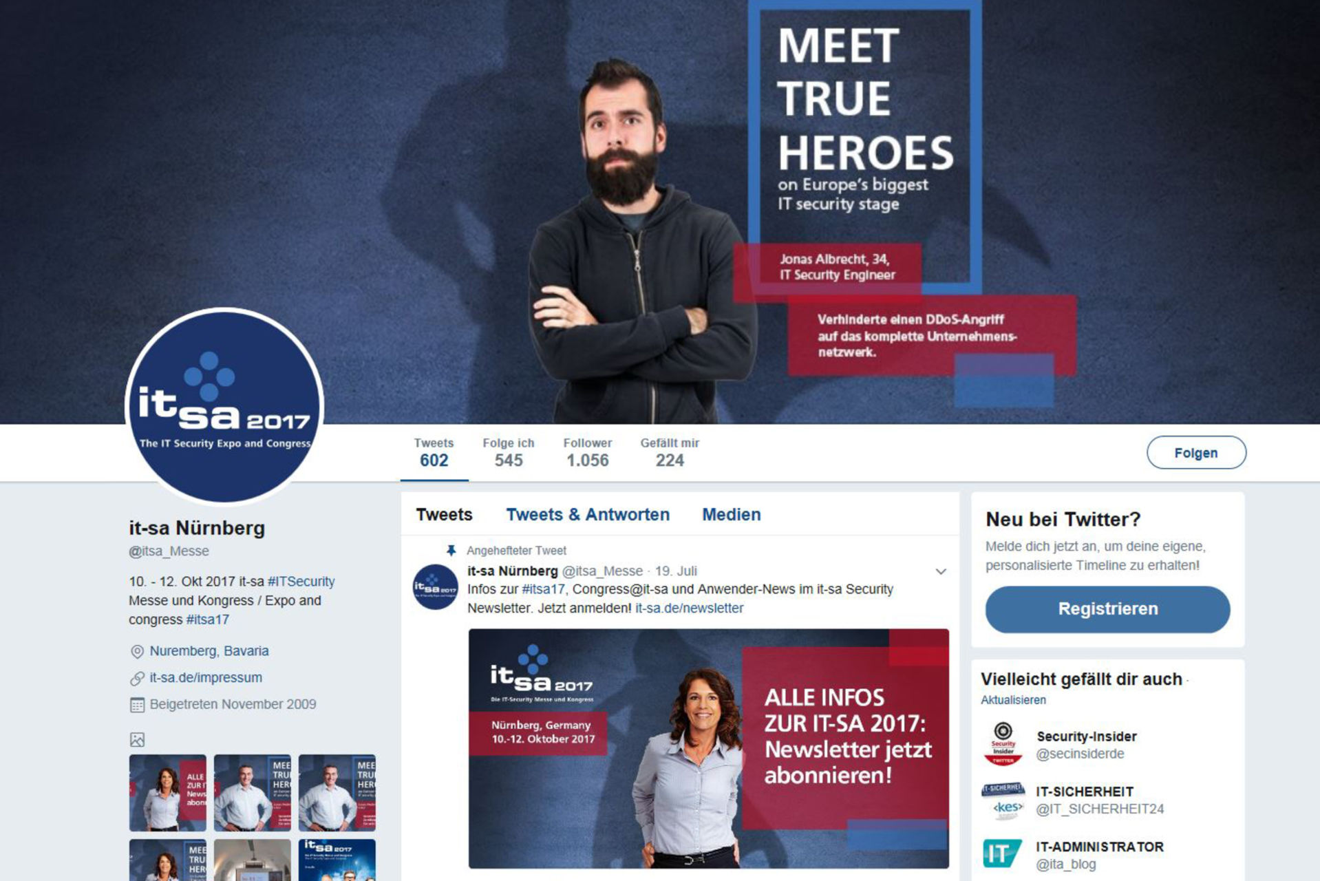Open the Security-Insider account avatar

1003,744
